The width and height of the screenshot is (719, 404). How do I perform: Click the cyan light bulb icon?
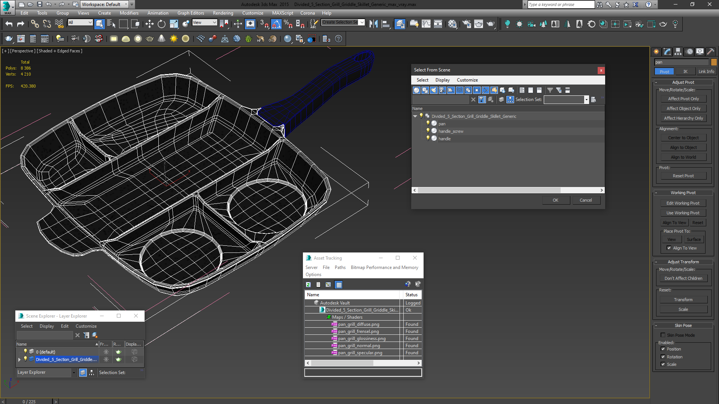[x=507, y=24]
